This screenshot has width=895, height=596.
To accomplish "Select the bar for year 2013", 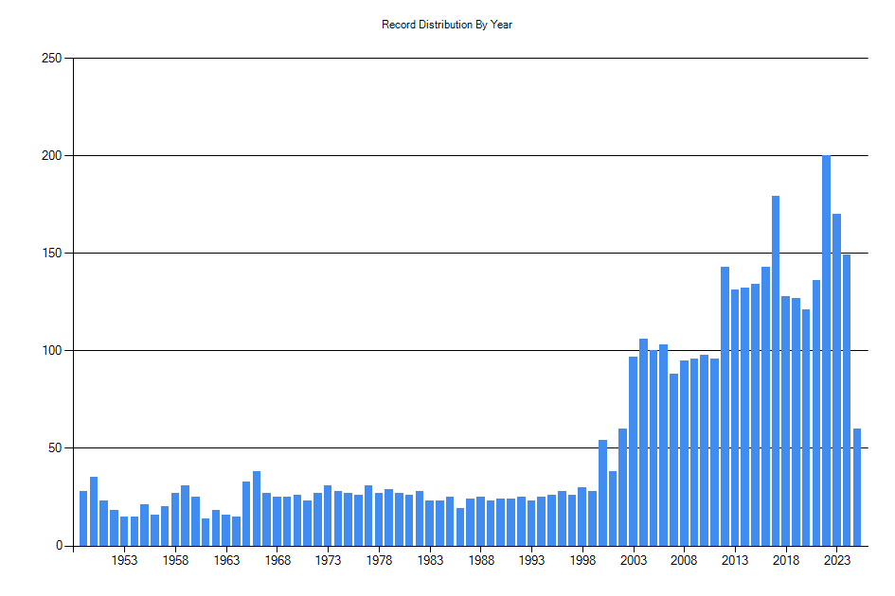I will 735,418.
